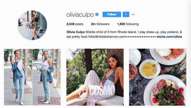The width and height of the screenshot is (191, 108).
Task: Open the denim outfit street post
Action: pos(32,77)
